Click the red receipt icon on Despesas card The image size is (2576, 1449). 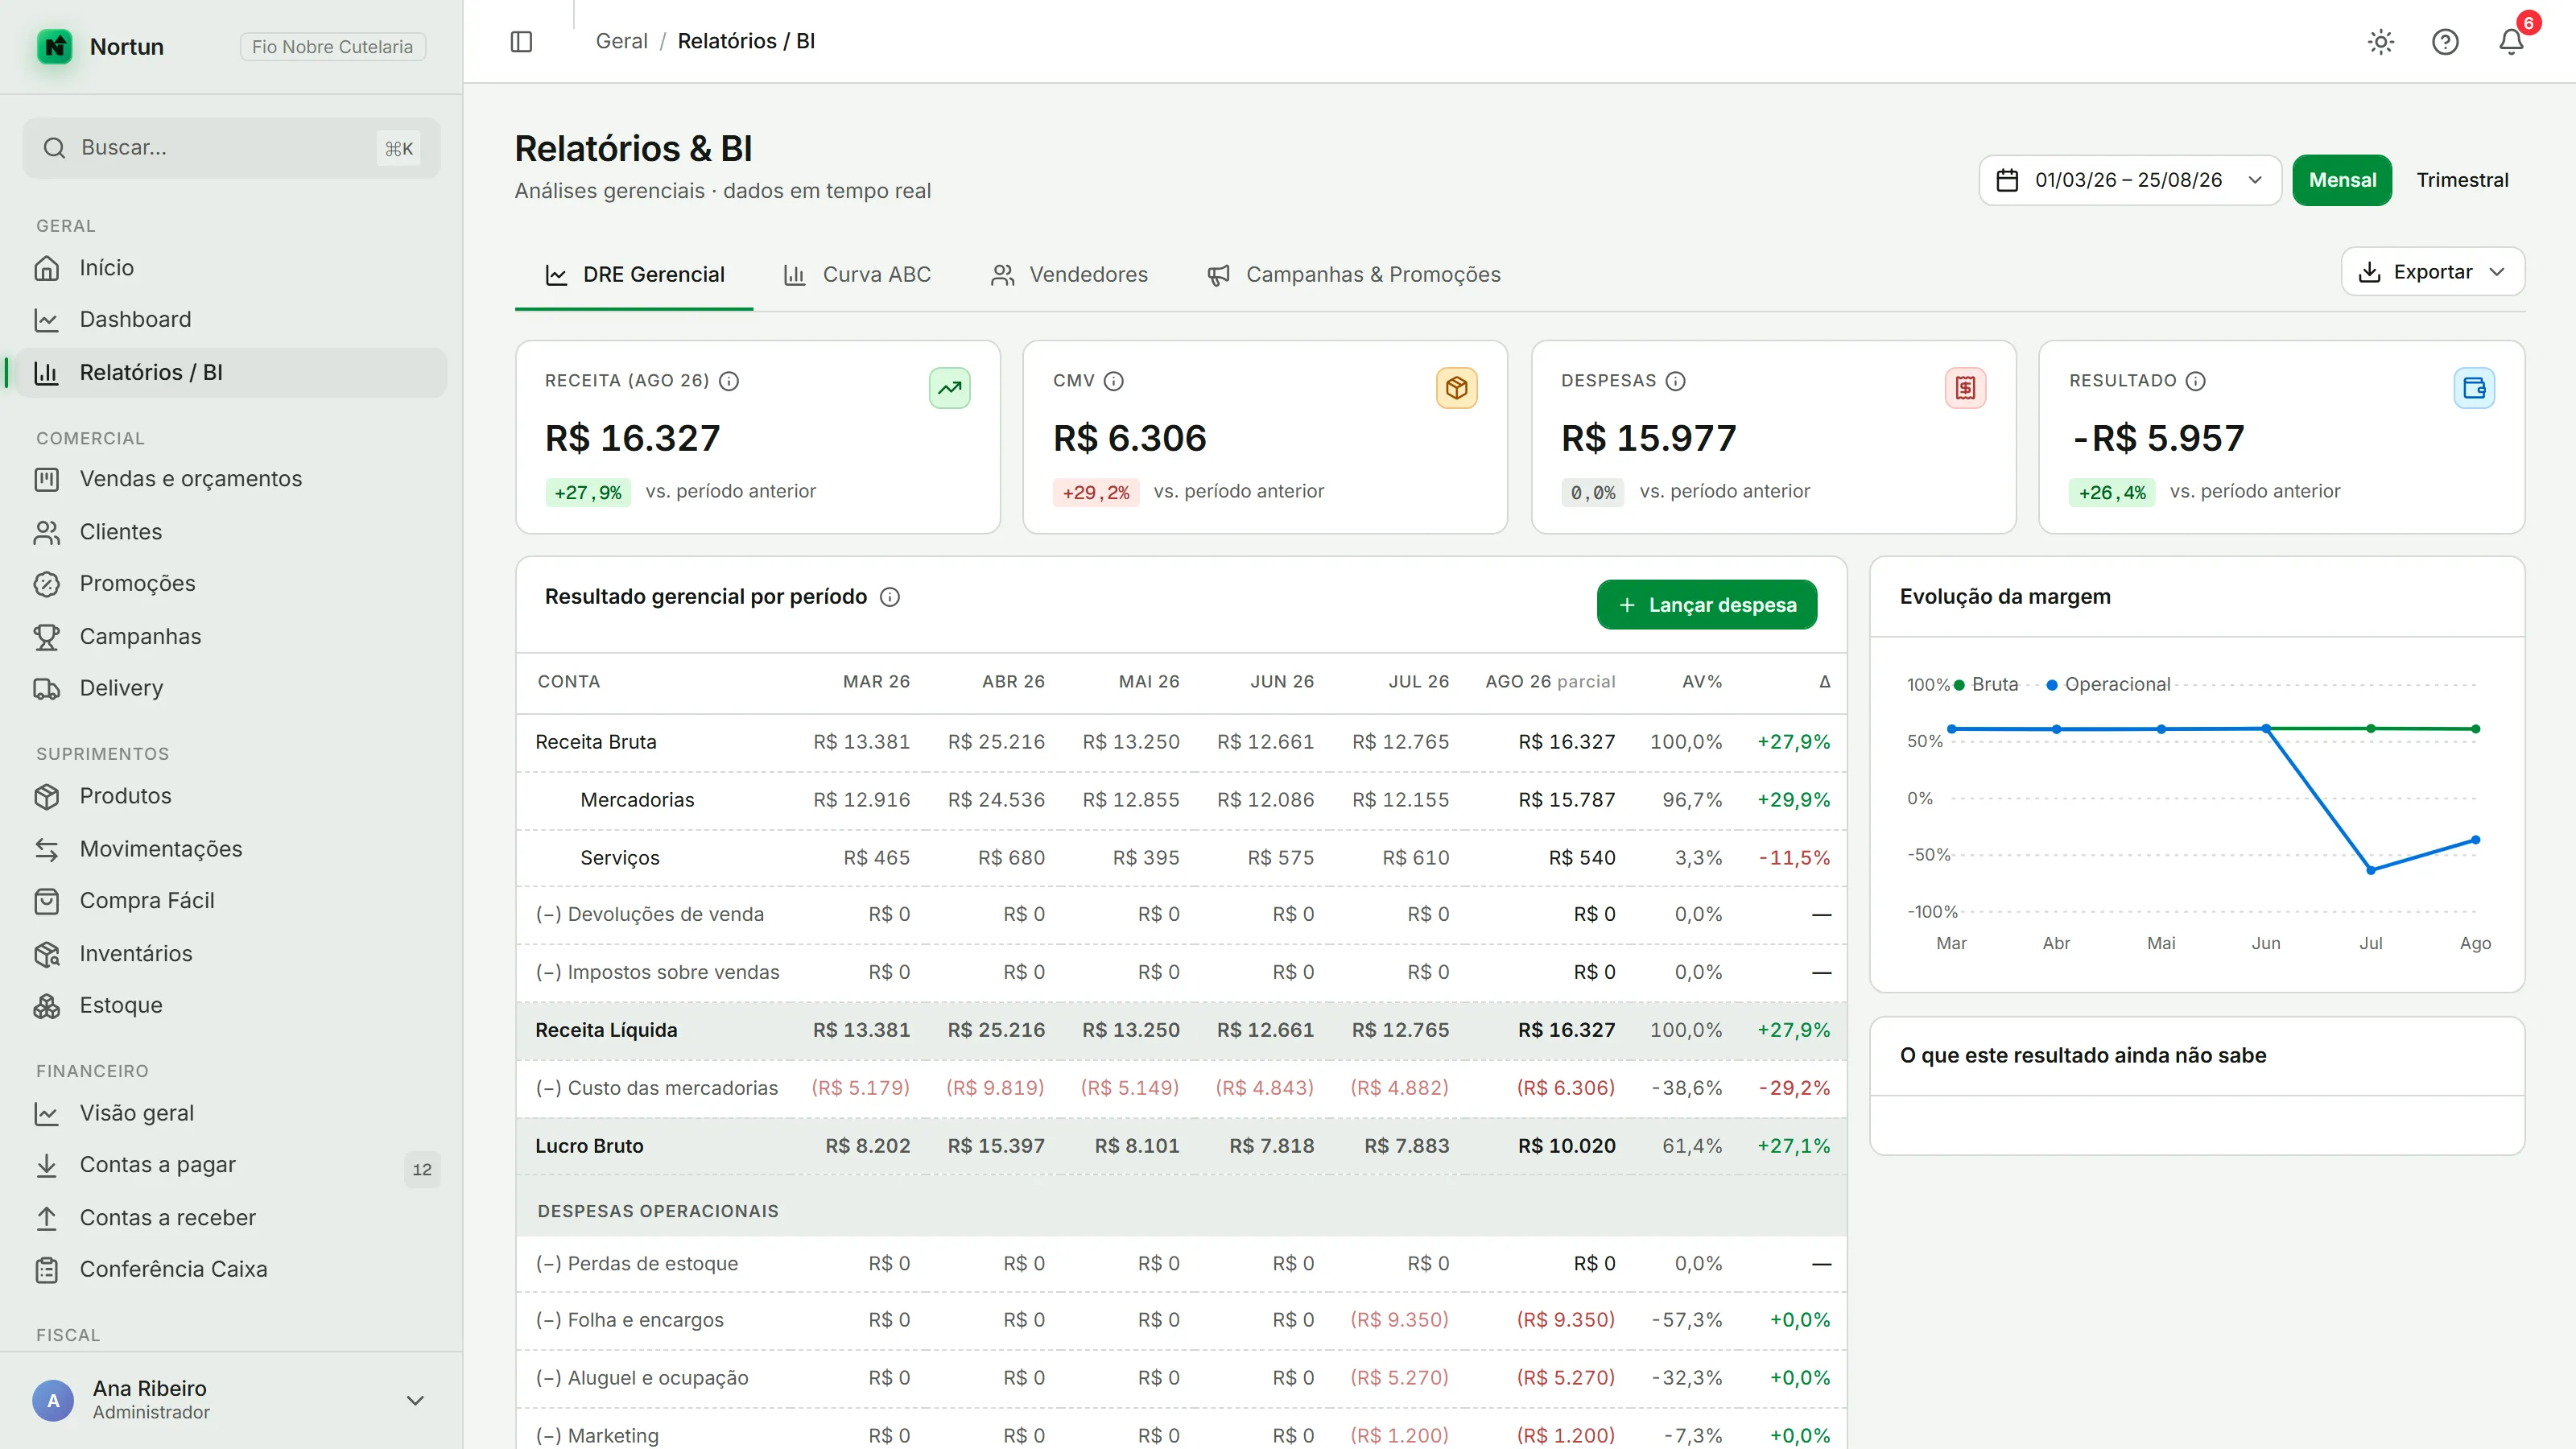pos(1965,388)
